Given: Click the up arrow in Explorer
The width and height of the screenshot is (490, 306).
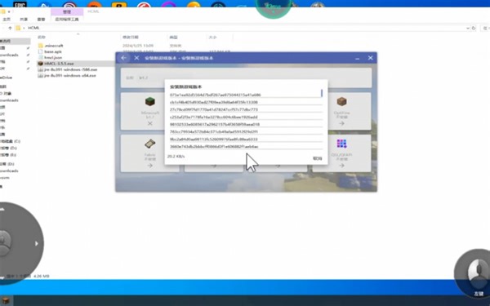Looking at the screenshot, I should [10, 28].
